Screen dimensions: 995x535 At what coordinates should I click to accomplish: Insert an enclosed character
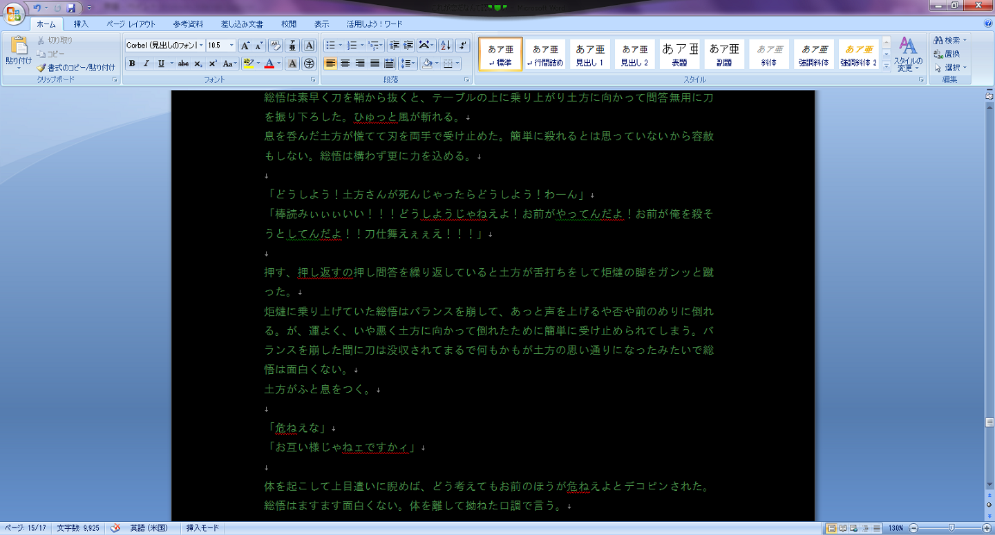pyautogui.click(x=310, y=64)
